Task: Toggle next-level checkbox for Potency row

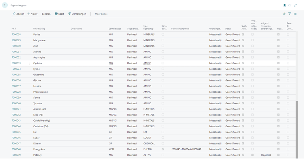Action: [252, 155]
